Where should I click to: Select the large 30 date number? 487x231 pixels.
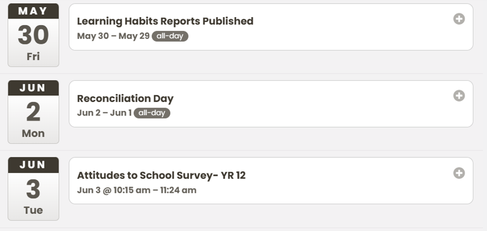point(33,35)
